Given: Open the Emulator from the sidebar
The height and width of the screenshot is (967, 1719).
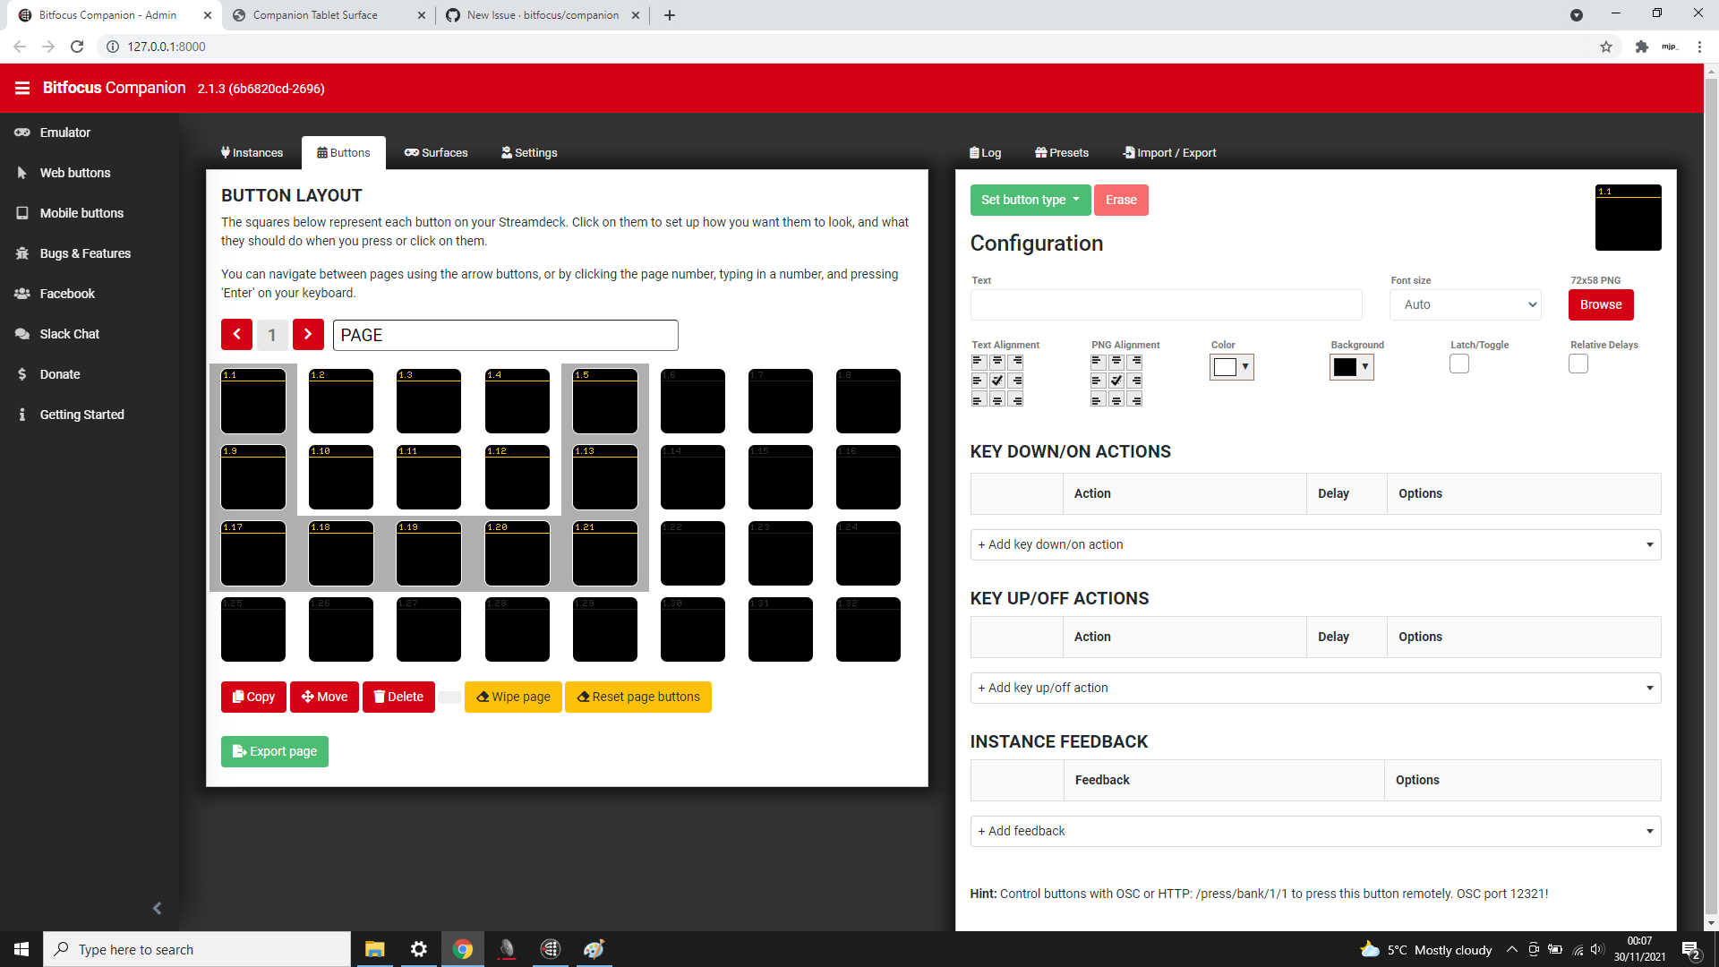Looking at the screenshot, I should pos(64,132).
